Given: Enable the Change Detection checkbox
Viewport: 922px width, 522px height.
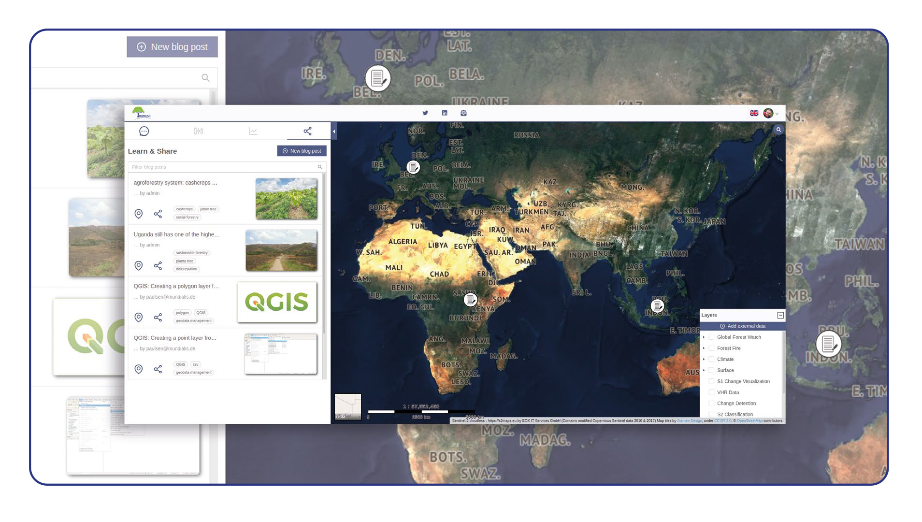Looking at the screenshot, I should click(711, 404).
